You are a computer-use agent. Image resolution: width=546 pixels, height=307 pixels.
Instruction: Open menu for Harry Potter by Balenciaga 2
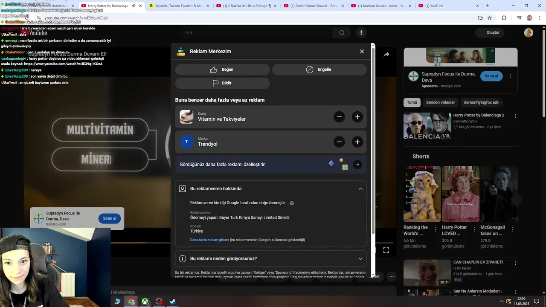[515, 116]
